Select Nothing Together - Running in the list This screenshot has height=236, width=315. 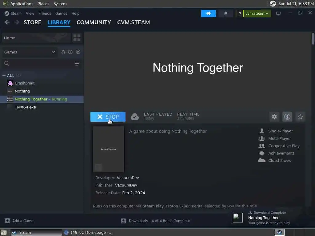tap(42, 99)
